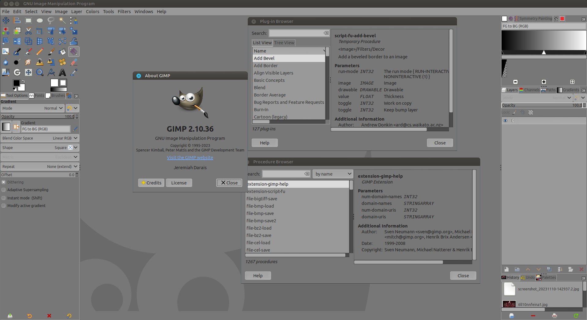This screenshot has height=320, width=587.
Task: Switch to Tree View tab in Plug-in Browser
Action: (284, 43)
